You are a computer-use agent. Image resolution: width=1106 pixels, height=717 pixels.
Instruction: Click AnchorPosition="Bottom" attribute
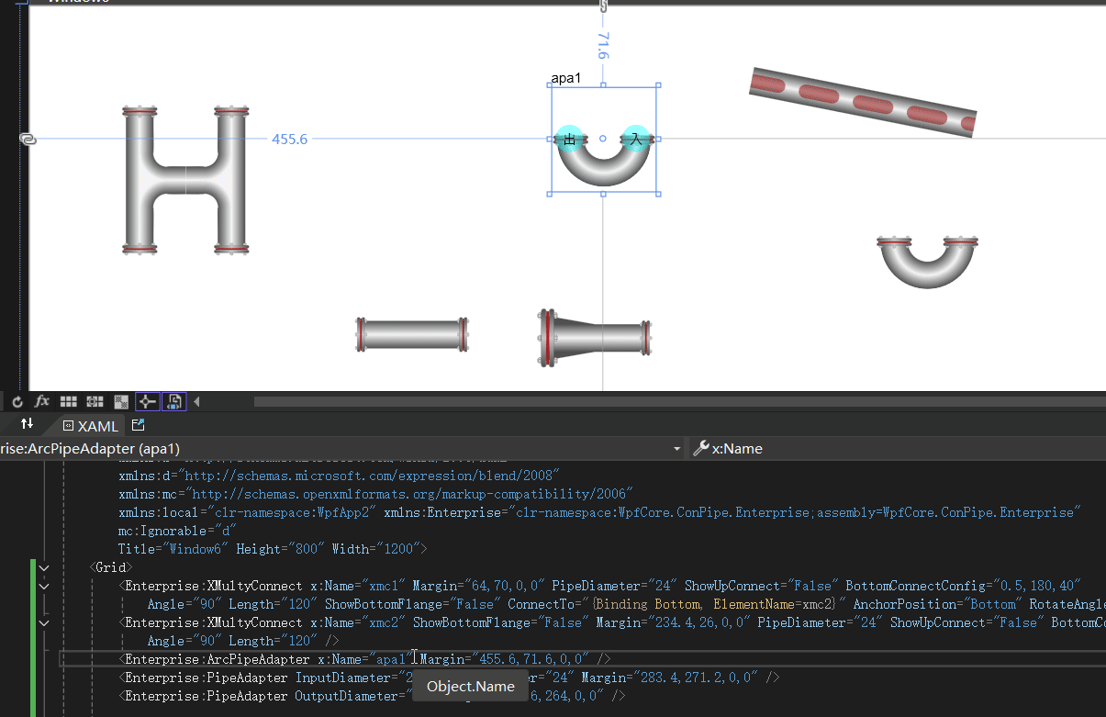[937, 604]
